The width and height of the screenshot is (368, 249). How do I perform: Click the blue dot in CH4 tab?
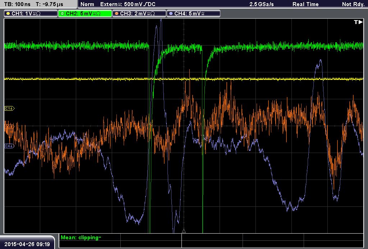pos(171,14)
